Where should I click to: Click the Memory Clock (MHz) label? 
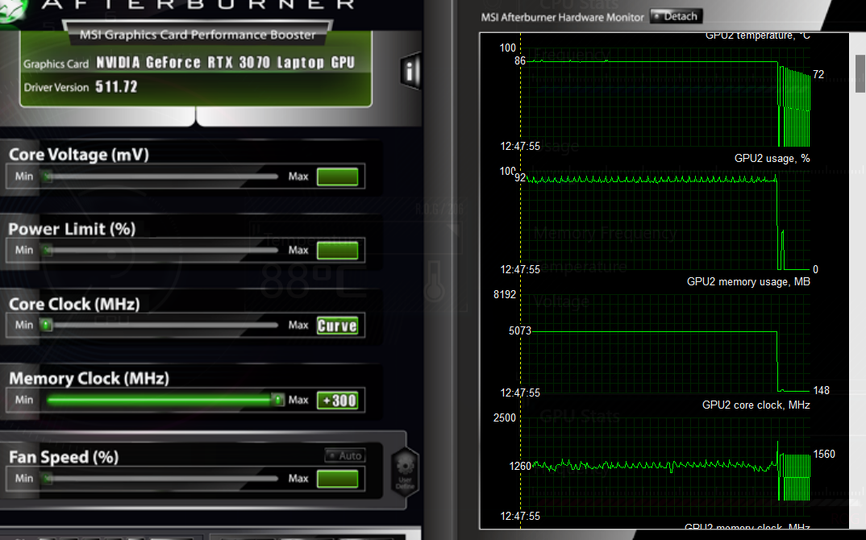[89, 378]
